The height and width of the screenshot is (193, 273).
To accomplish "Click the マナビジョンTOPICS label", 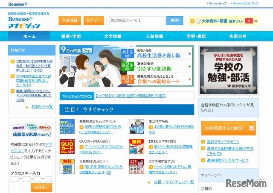I will 77,96.
